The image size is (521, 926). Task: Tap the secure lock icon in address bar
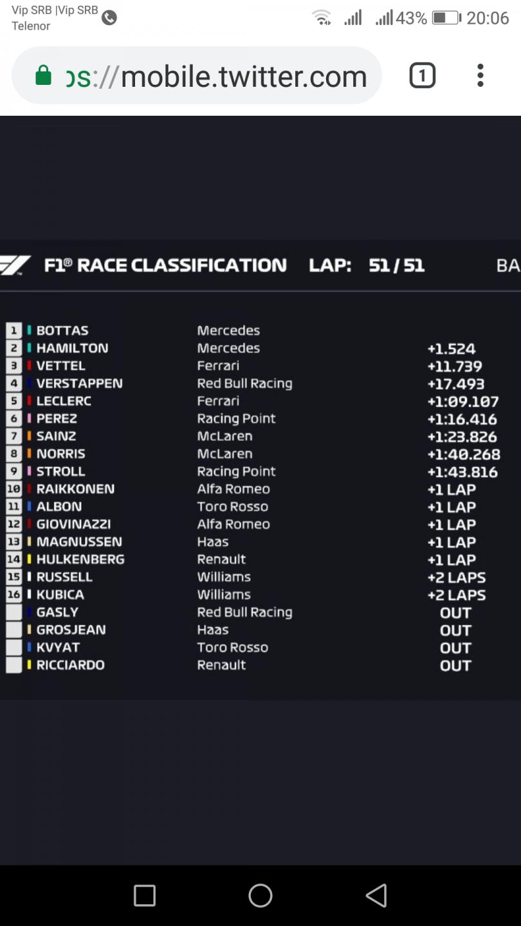point(43,76)
